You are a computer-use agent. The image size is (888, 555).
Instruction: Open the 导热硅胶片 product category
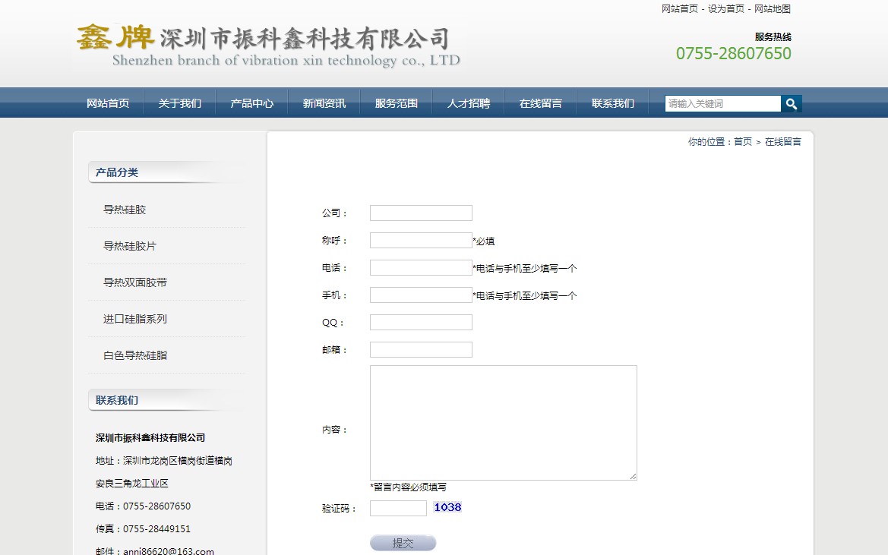[130, 246]
